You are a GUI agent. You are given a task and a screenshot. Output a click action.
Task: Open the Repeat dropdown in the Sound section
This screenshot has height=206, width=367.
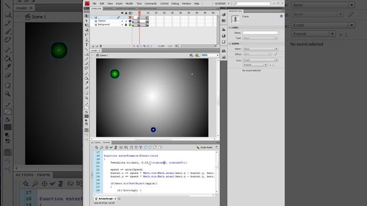pyautogui.click(x=255, y=65)
